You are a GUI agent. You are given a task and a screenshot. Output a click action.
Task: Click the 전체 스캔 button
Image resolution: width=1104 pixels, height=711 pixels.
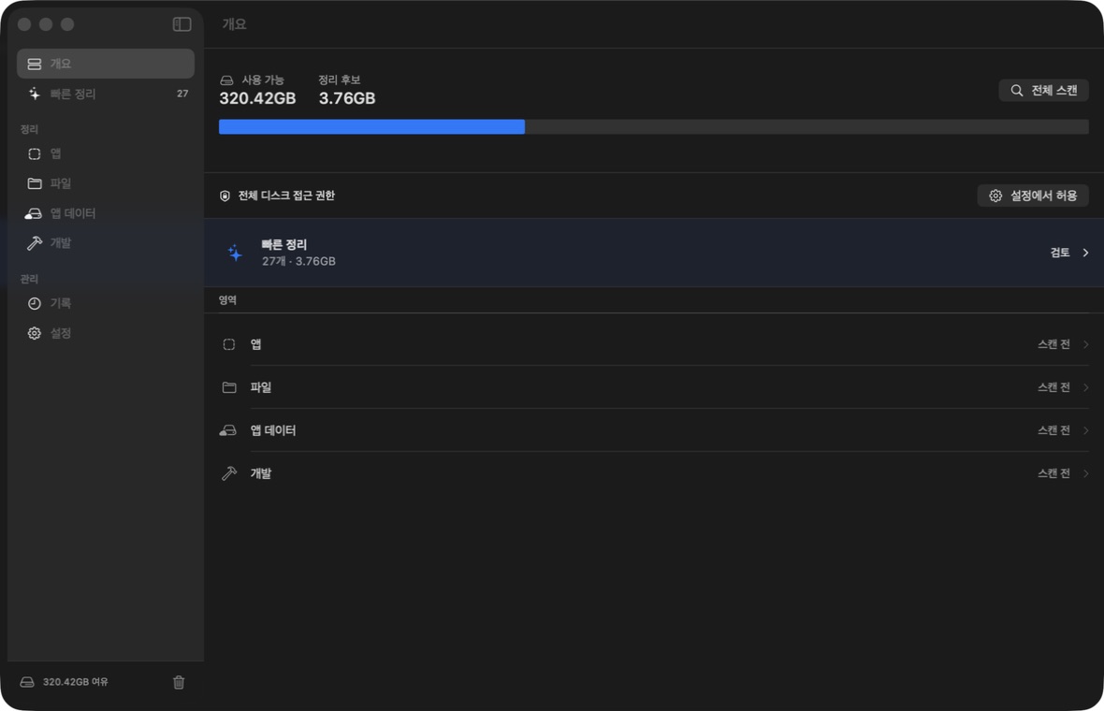point(1043,90)
